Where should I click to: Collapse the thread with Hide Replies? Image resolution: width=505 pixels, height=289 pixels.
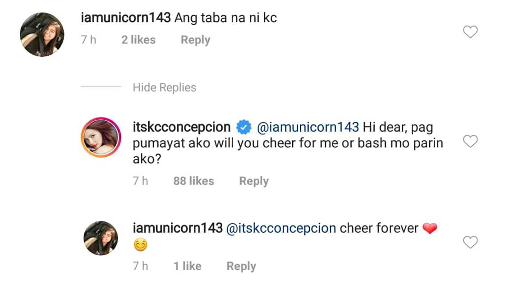(x=164, y=87)
